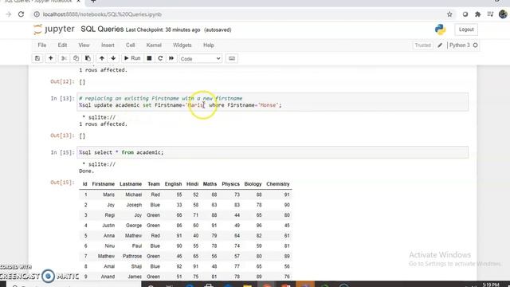510x287 pixels.
Task: Click the pencil edit mode icon
Action: 440,45
